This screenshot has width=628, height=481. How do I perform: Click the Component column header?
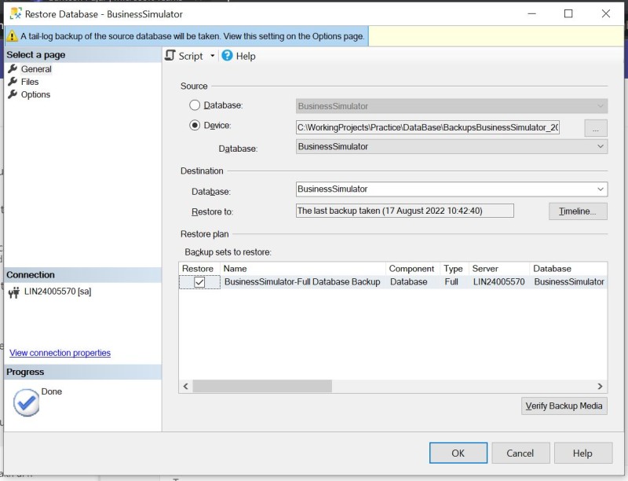(x=413, y=269)
